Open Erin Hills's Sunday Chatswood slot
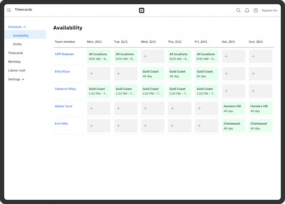This screenshot has width=285, height=204. (260, 126)
